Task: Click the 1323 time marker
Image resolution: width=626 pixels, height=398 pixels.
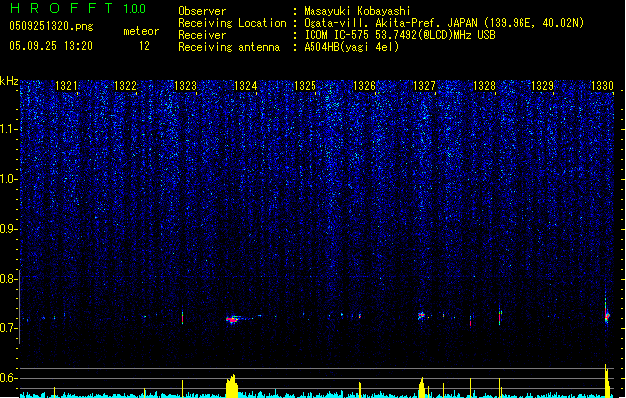Action: pyautogui.click(x=186, y=86)
